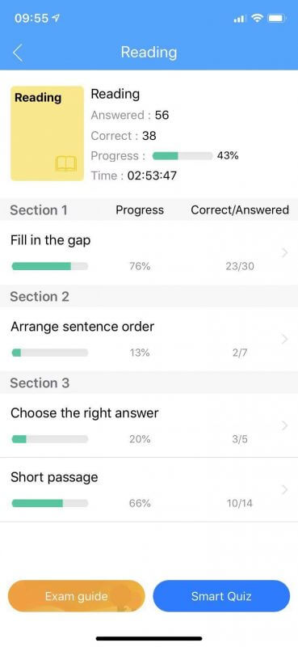298x647 pixels.
Task: Expand Choose the right answer chevron
Action: 285,426
